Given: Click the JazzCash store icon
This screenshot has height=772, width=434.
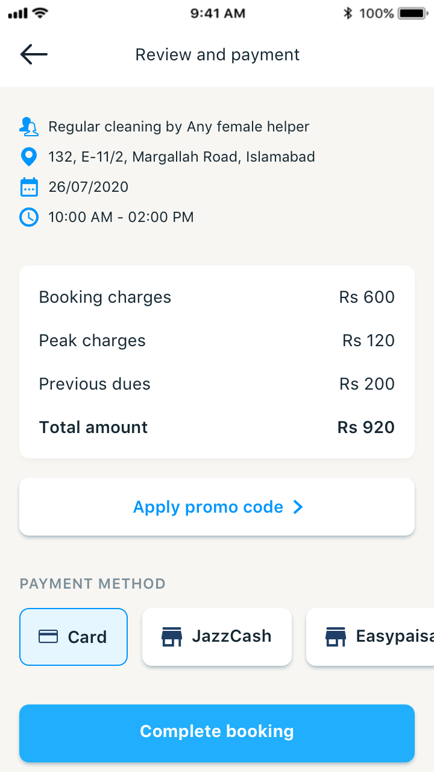Looking at the screenshot, I should click(x=172, y=636).
